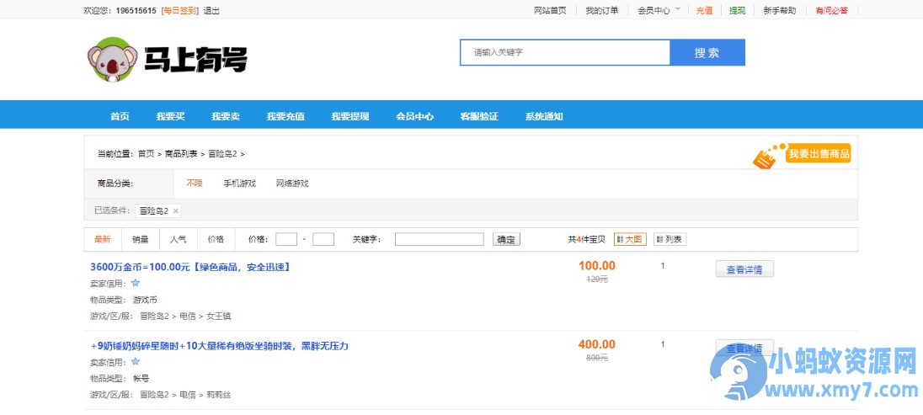Image resolution: width=923 pixels, height=415 pixels.
Task: Focus the 关键字 filter input field
Action: [439, 240]
